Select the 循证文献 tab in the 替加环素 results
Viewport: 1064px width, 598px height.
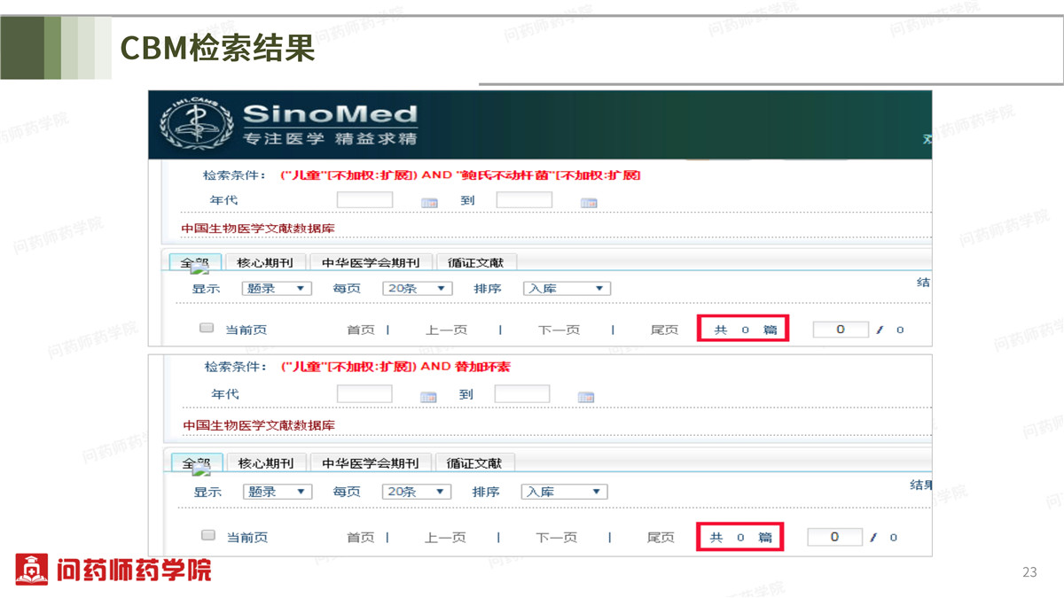click(x=474, y=462)
